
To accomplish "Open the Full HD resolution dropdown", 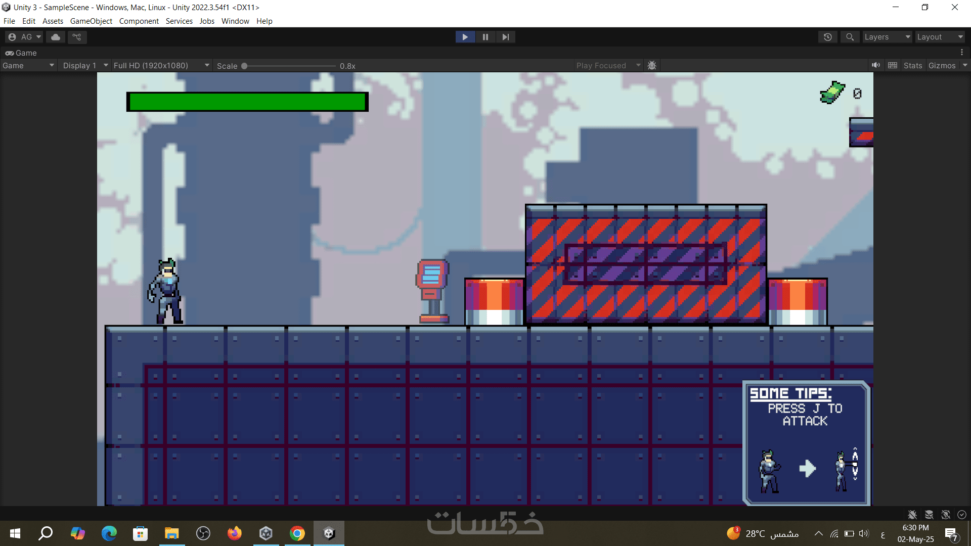I will tap(161, 65).
